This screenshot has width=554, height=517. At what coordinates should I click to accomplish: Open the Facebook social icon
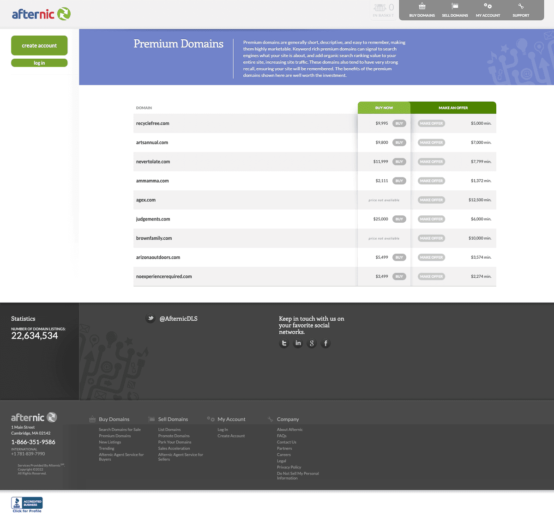325,343
